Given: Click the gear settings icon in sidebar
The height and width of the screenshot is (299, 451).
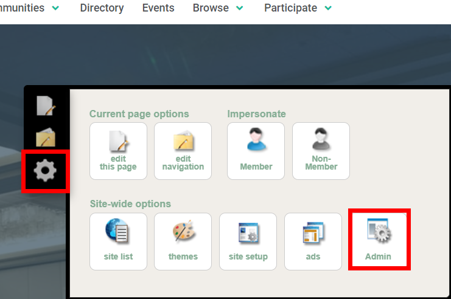Looking at the screenshot, I should (45, 171).
